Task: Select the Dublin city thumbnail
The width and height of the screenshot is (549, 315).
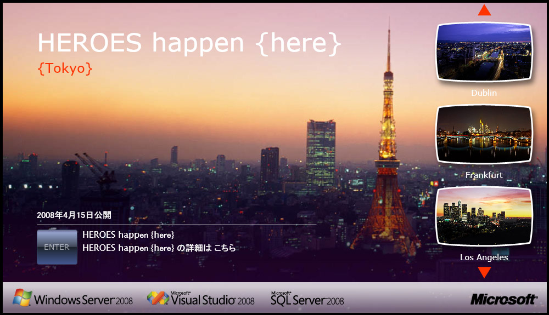Action: (484, 51)
